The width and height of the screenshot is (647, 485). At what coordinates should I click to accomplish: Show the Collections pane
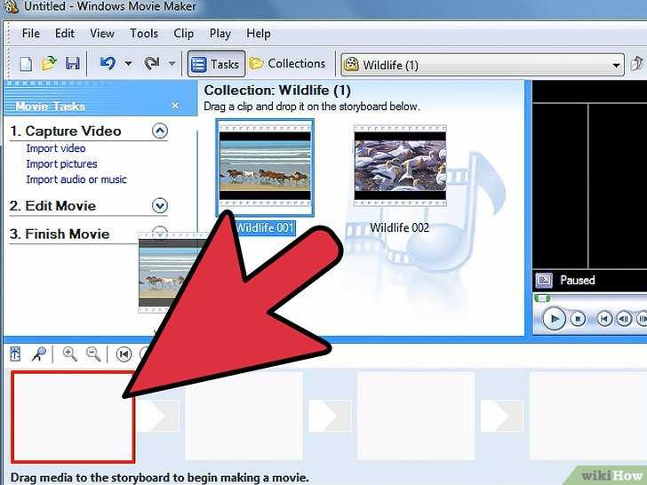coord(288,64)
